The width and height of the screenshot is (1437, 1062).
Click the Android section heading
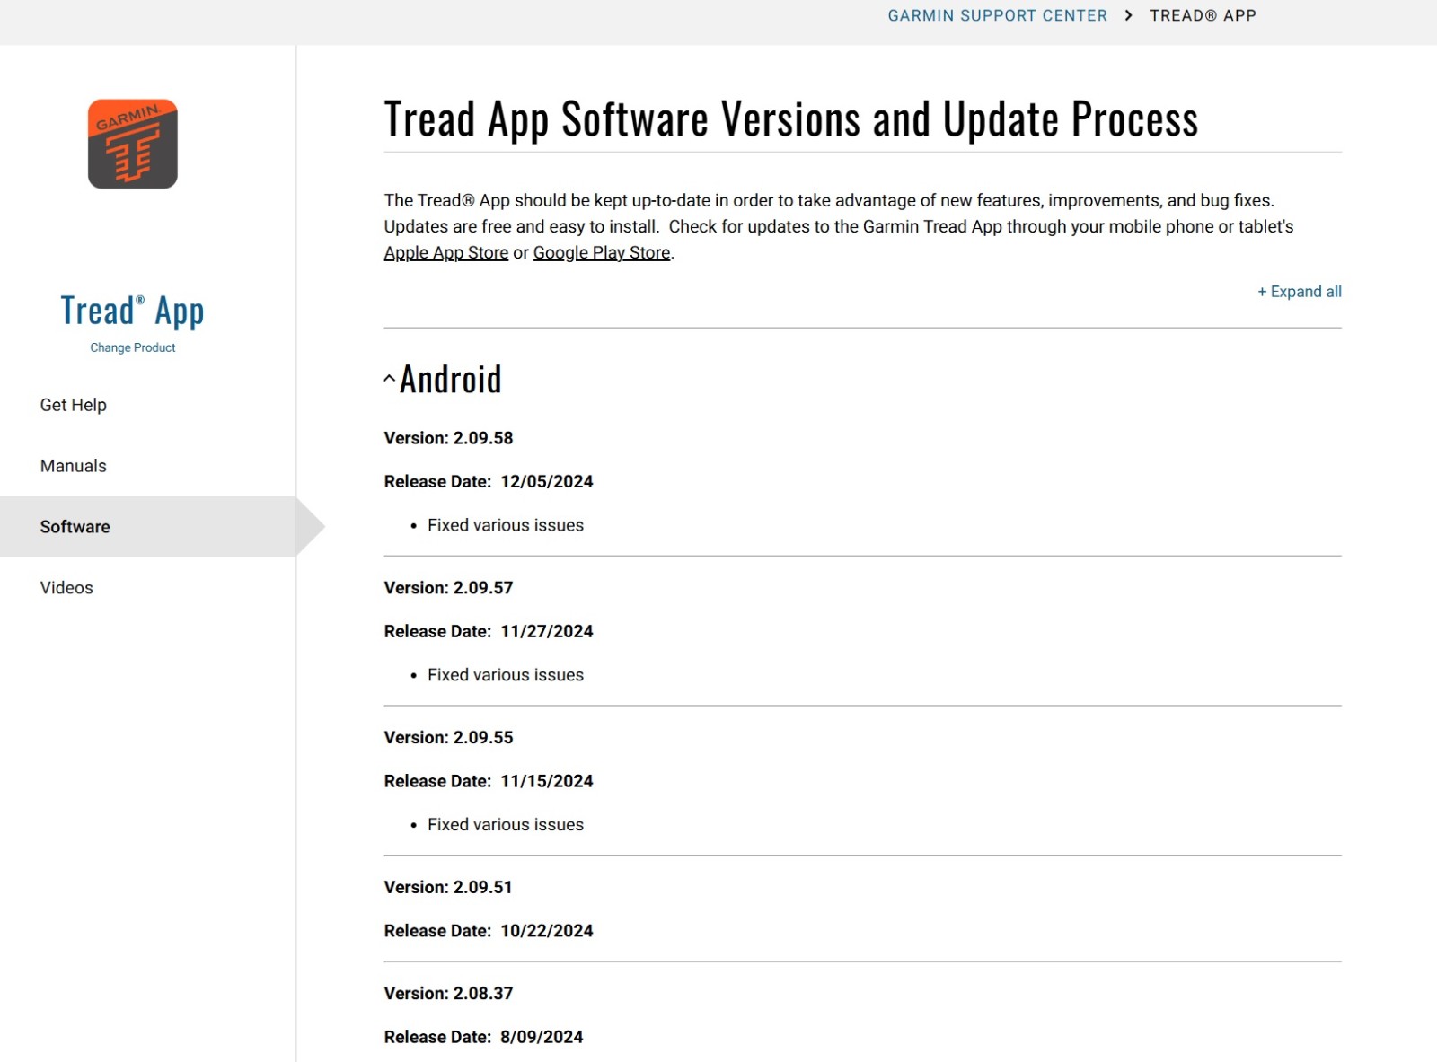click(450, 380)
